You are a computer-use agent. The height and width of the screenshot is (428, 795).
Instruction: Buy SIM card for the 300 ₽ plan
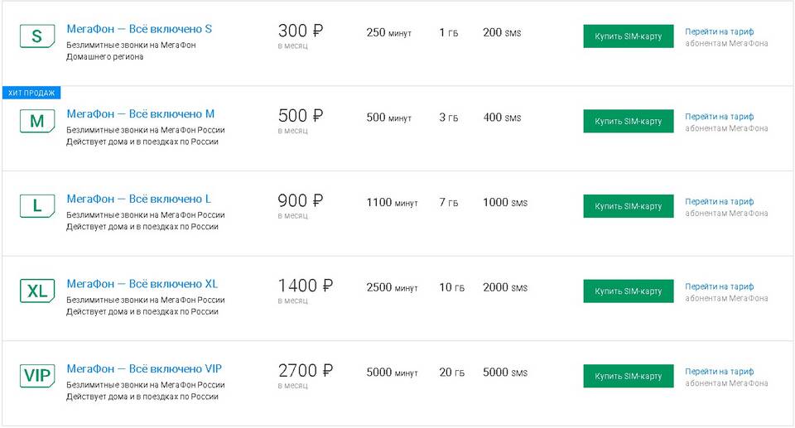[628, 36]
